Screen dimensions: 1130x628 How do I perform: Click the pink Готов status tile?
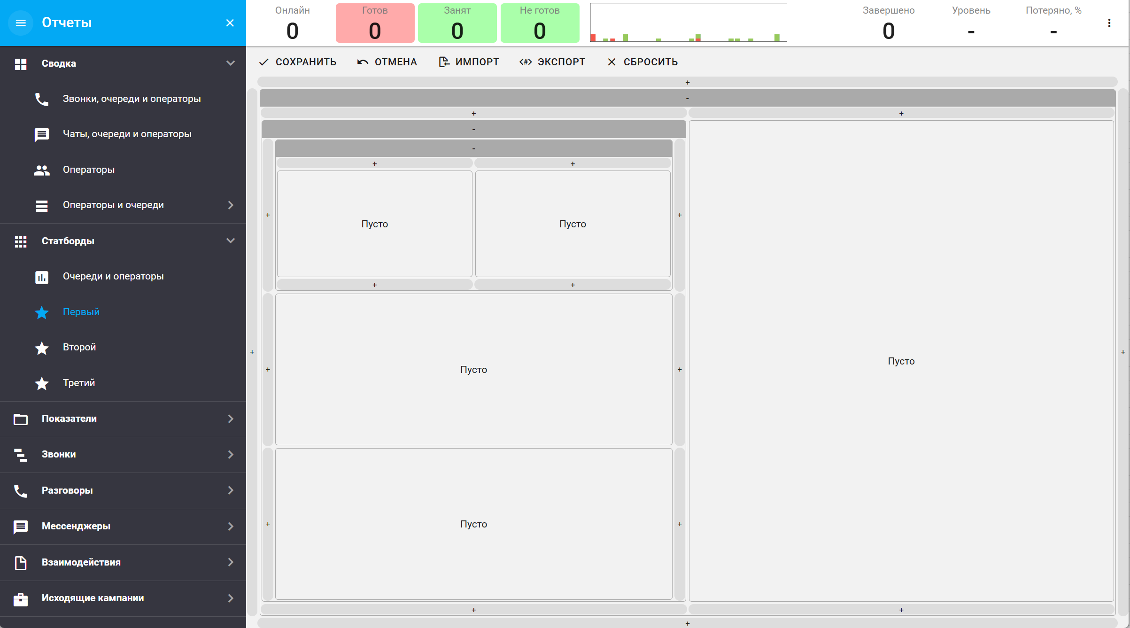375,23
